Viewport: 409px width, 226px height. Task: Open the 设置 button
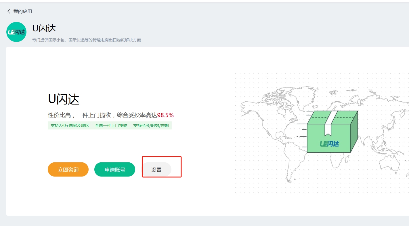pos(157,170)
